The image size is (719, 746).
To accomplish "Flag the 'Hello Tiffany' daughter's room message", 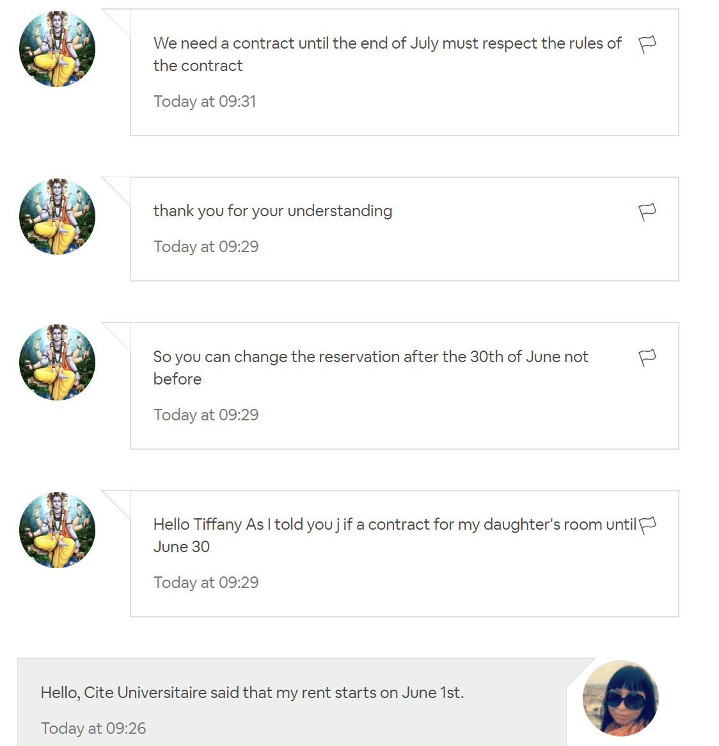I will [647, 525].
